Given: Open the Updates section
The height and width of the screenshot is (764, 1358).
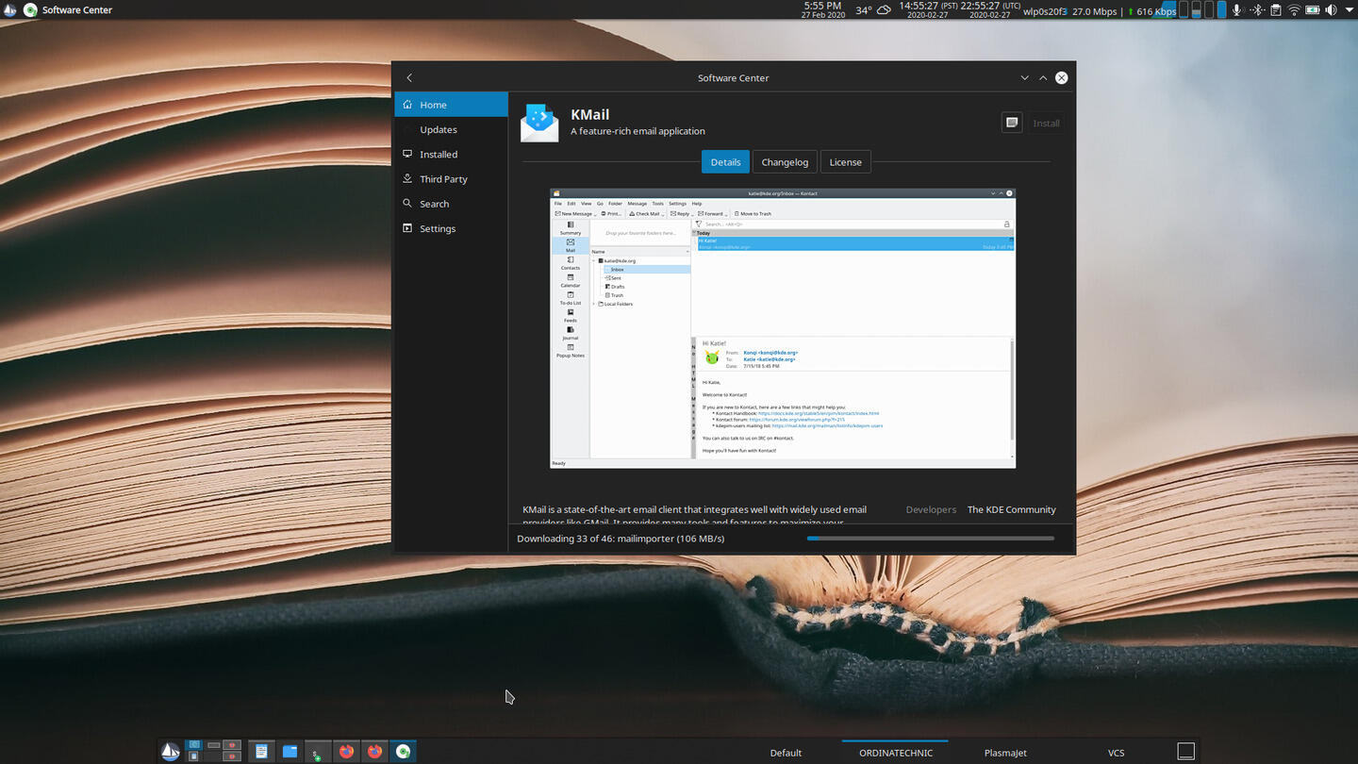Looking at the screenshot, I should (x=451, y=129).
